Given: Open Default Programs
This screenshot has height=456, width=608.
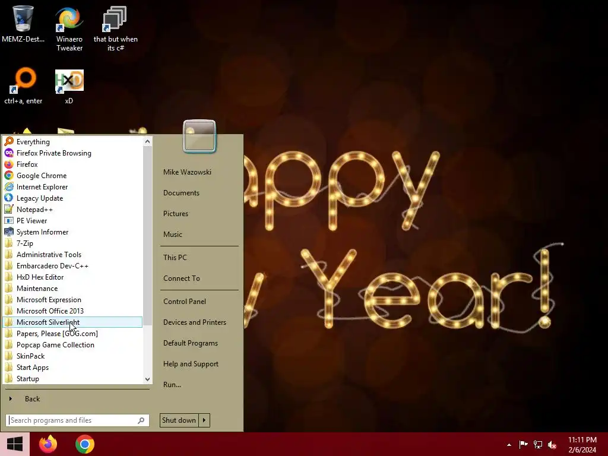Looking at the screenshot, I should click(x=191, y=343).
